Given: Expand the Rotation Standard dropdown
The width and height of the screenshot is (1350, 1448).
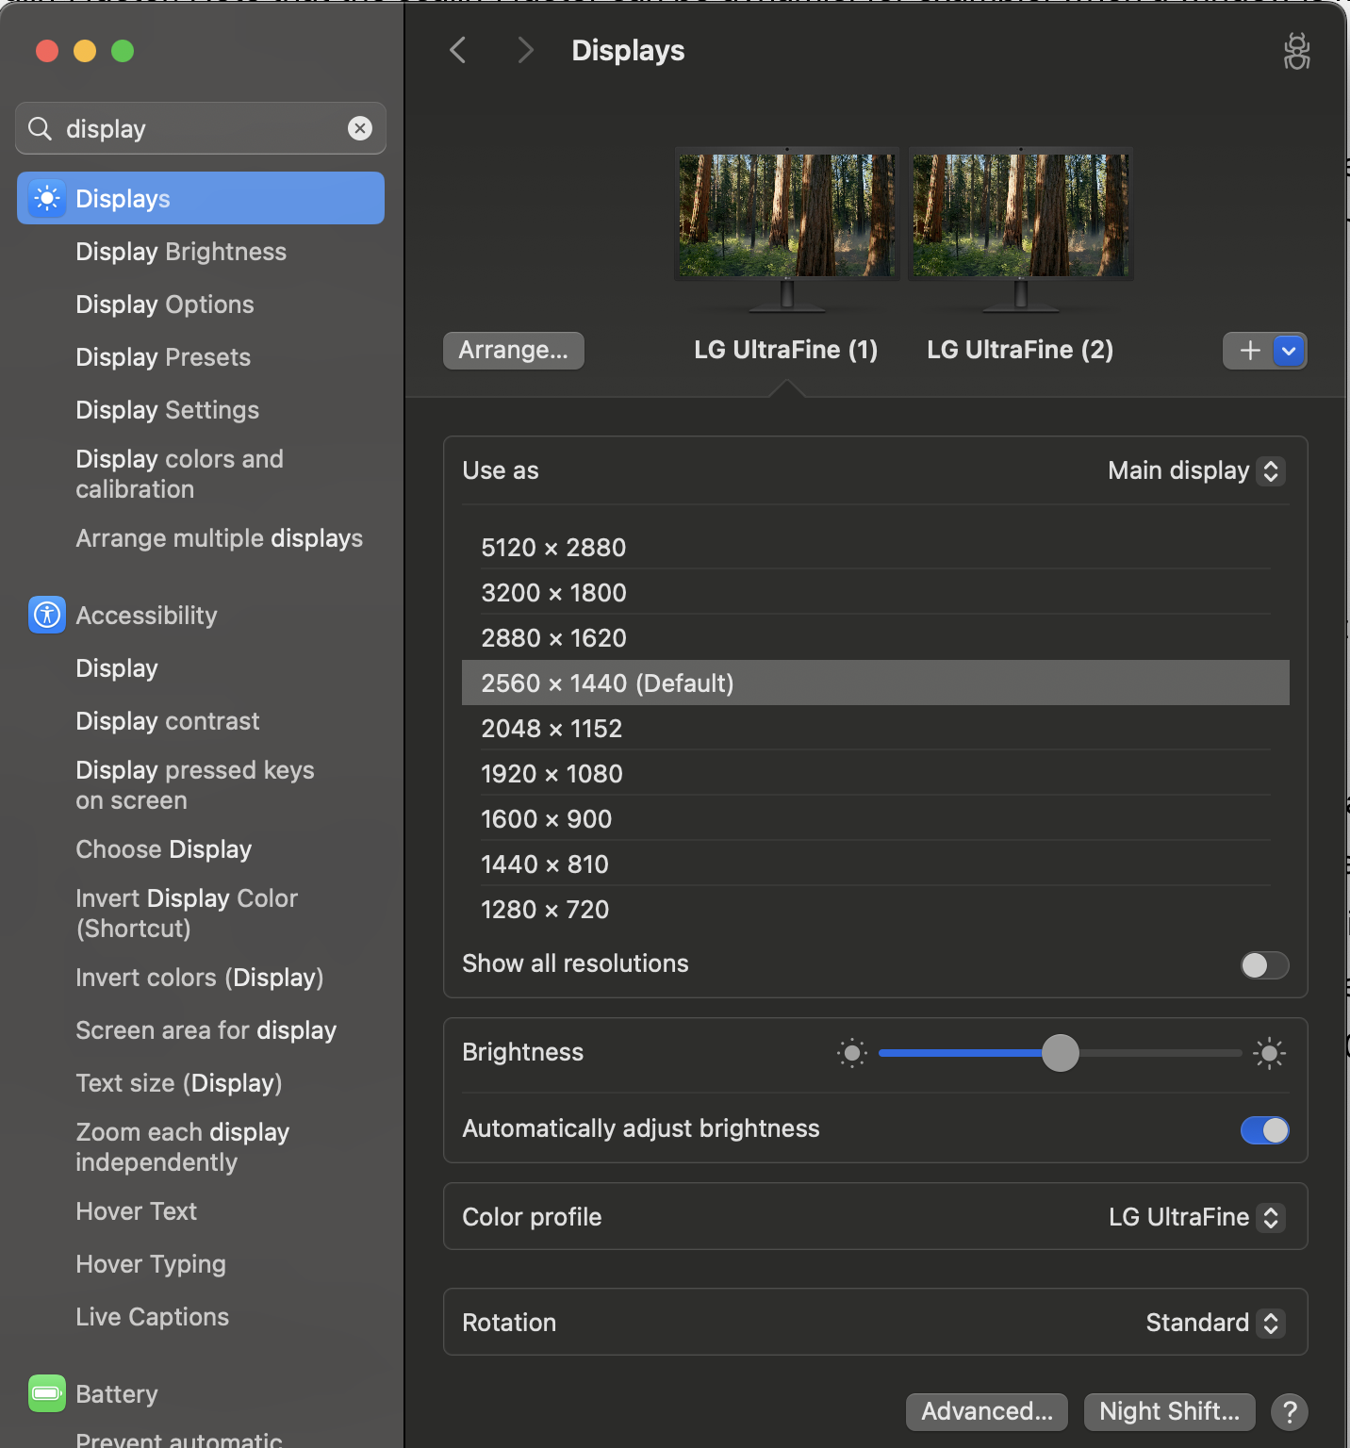Looking at the screenshot, I should [1214, 1323].
